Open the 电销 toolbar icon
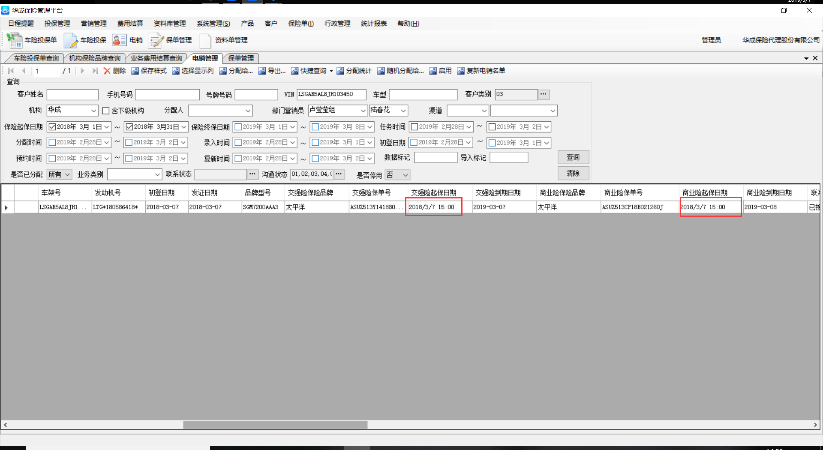The height and width of the screenshot is (450, 823). coord(127,40)
